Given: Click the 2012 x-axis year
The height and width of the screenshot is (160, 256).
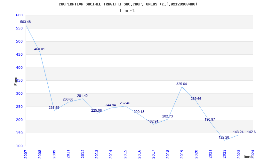Looking at the screenshot, I should (x=83, y=154).
